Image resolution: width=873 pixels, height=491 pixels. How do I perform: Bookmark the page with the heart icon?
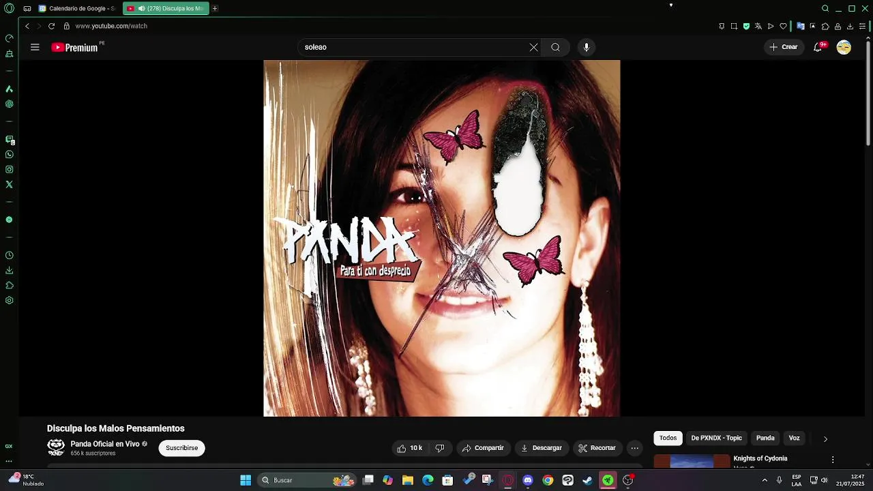tap(783, 26)
